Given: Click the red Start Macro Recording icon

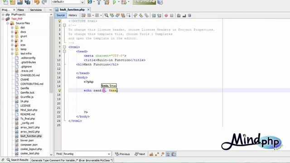Looking at the screenshot, I should click(x=166, y=15).
